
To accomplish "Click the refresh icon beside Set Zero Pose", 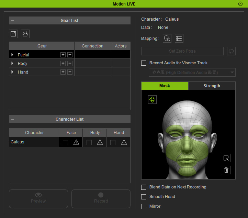I will 231,51.
